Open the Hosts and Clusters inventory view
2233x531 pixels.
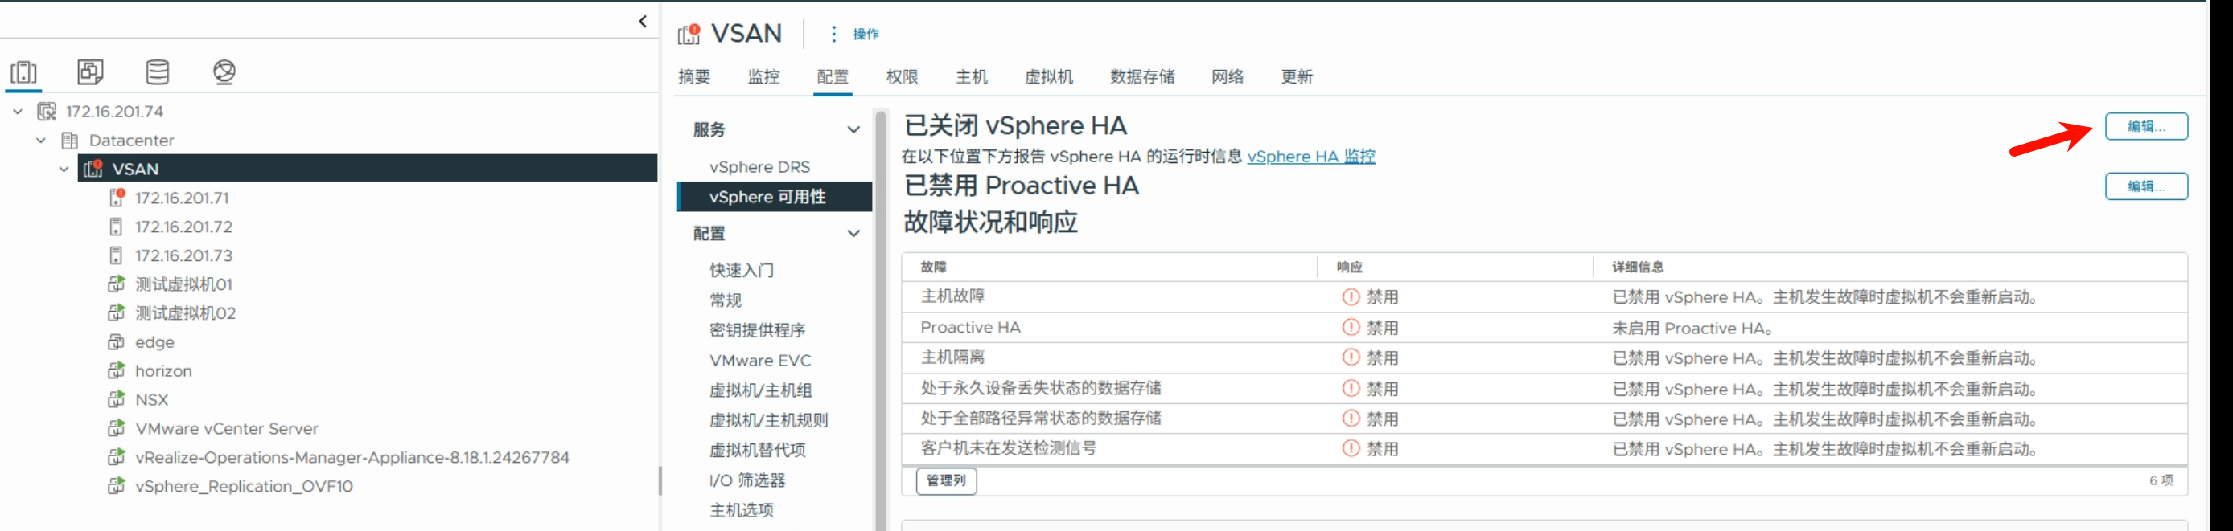tap(23, 71)
